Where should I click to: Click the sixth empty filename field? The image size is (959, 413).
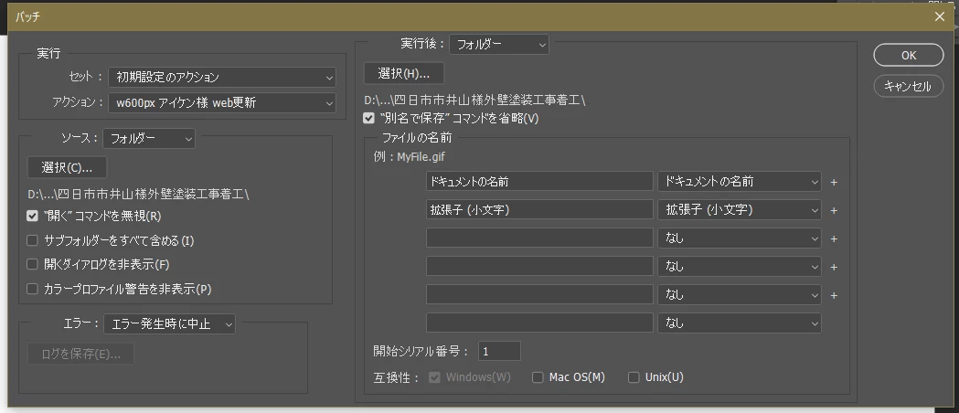[539, 323]
